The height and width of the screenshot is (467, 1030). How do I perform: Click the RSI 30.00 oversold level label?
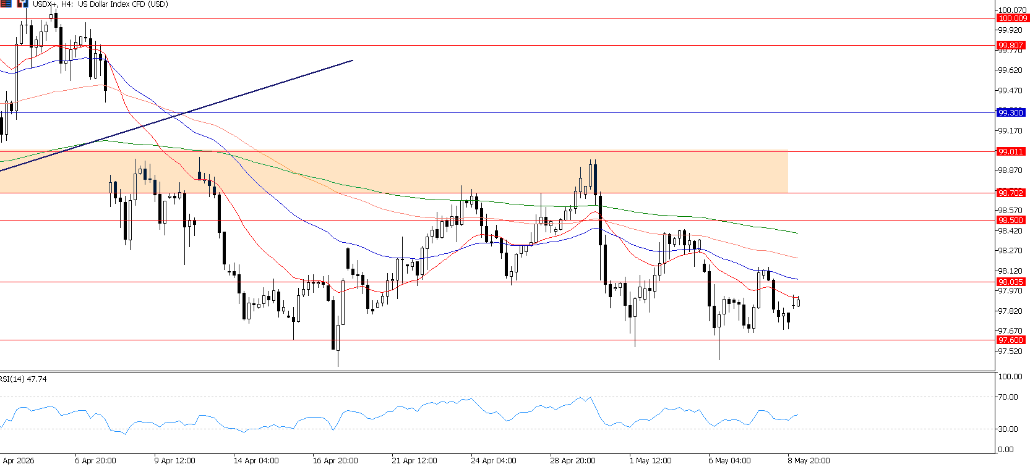[x=1008, y=429]
